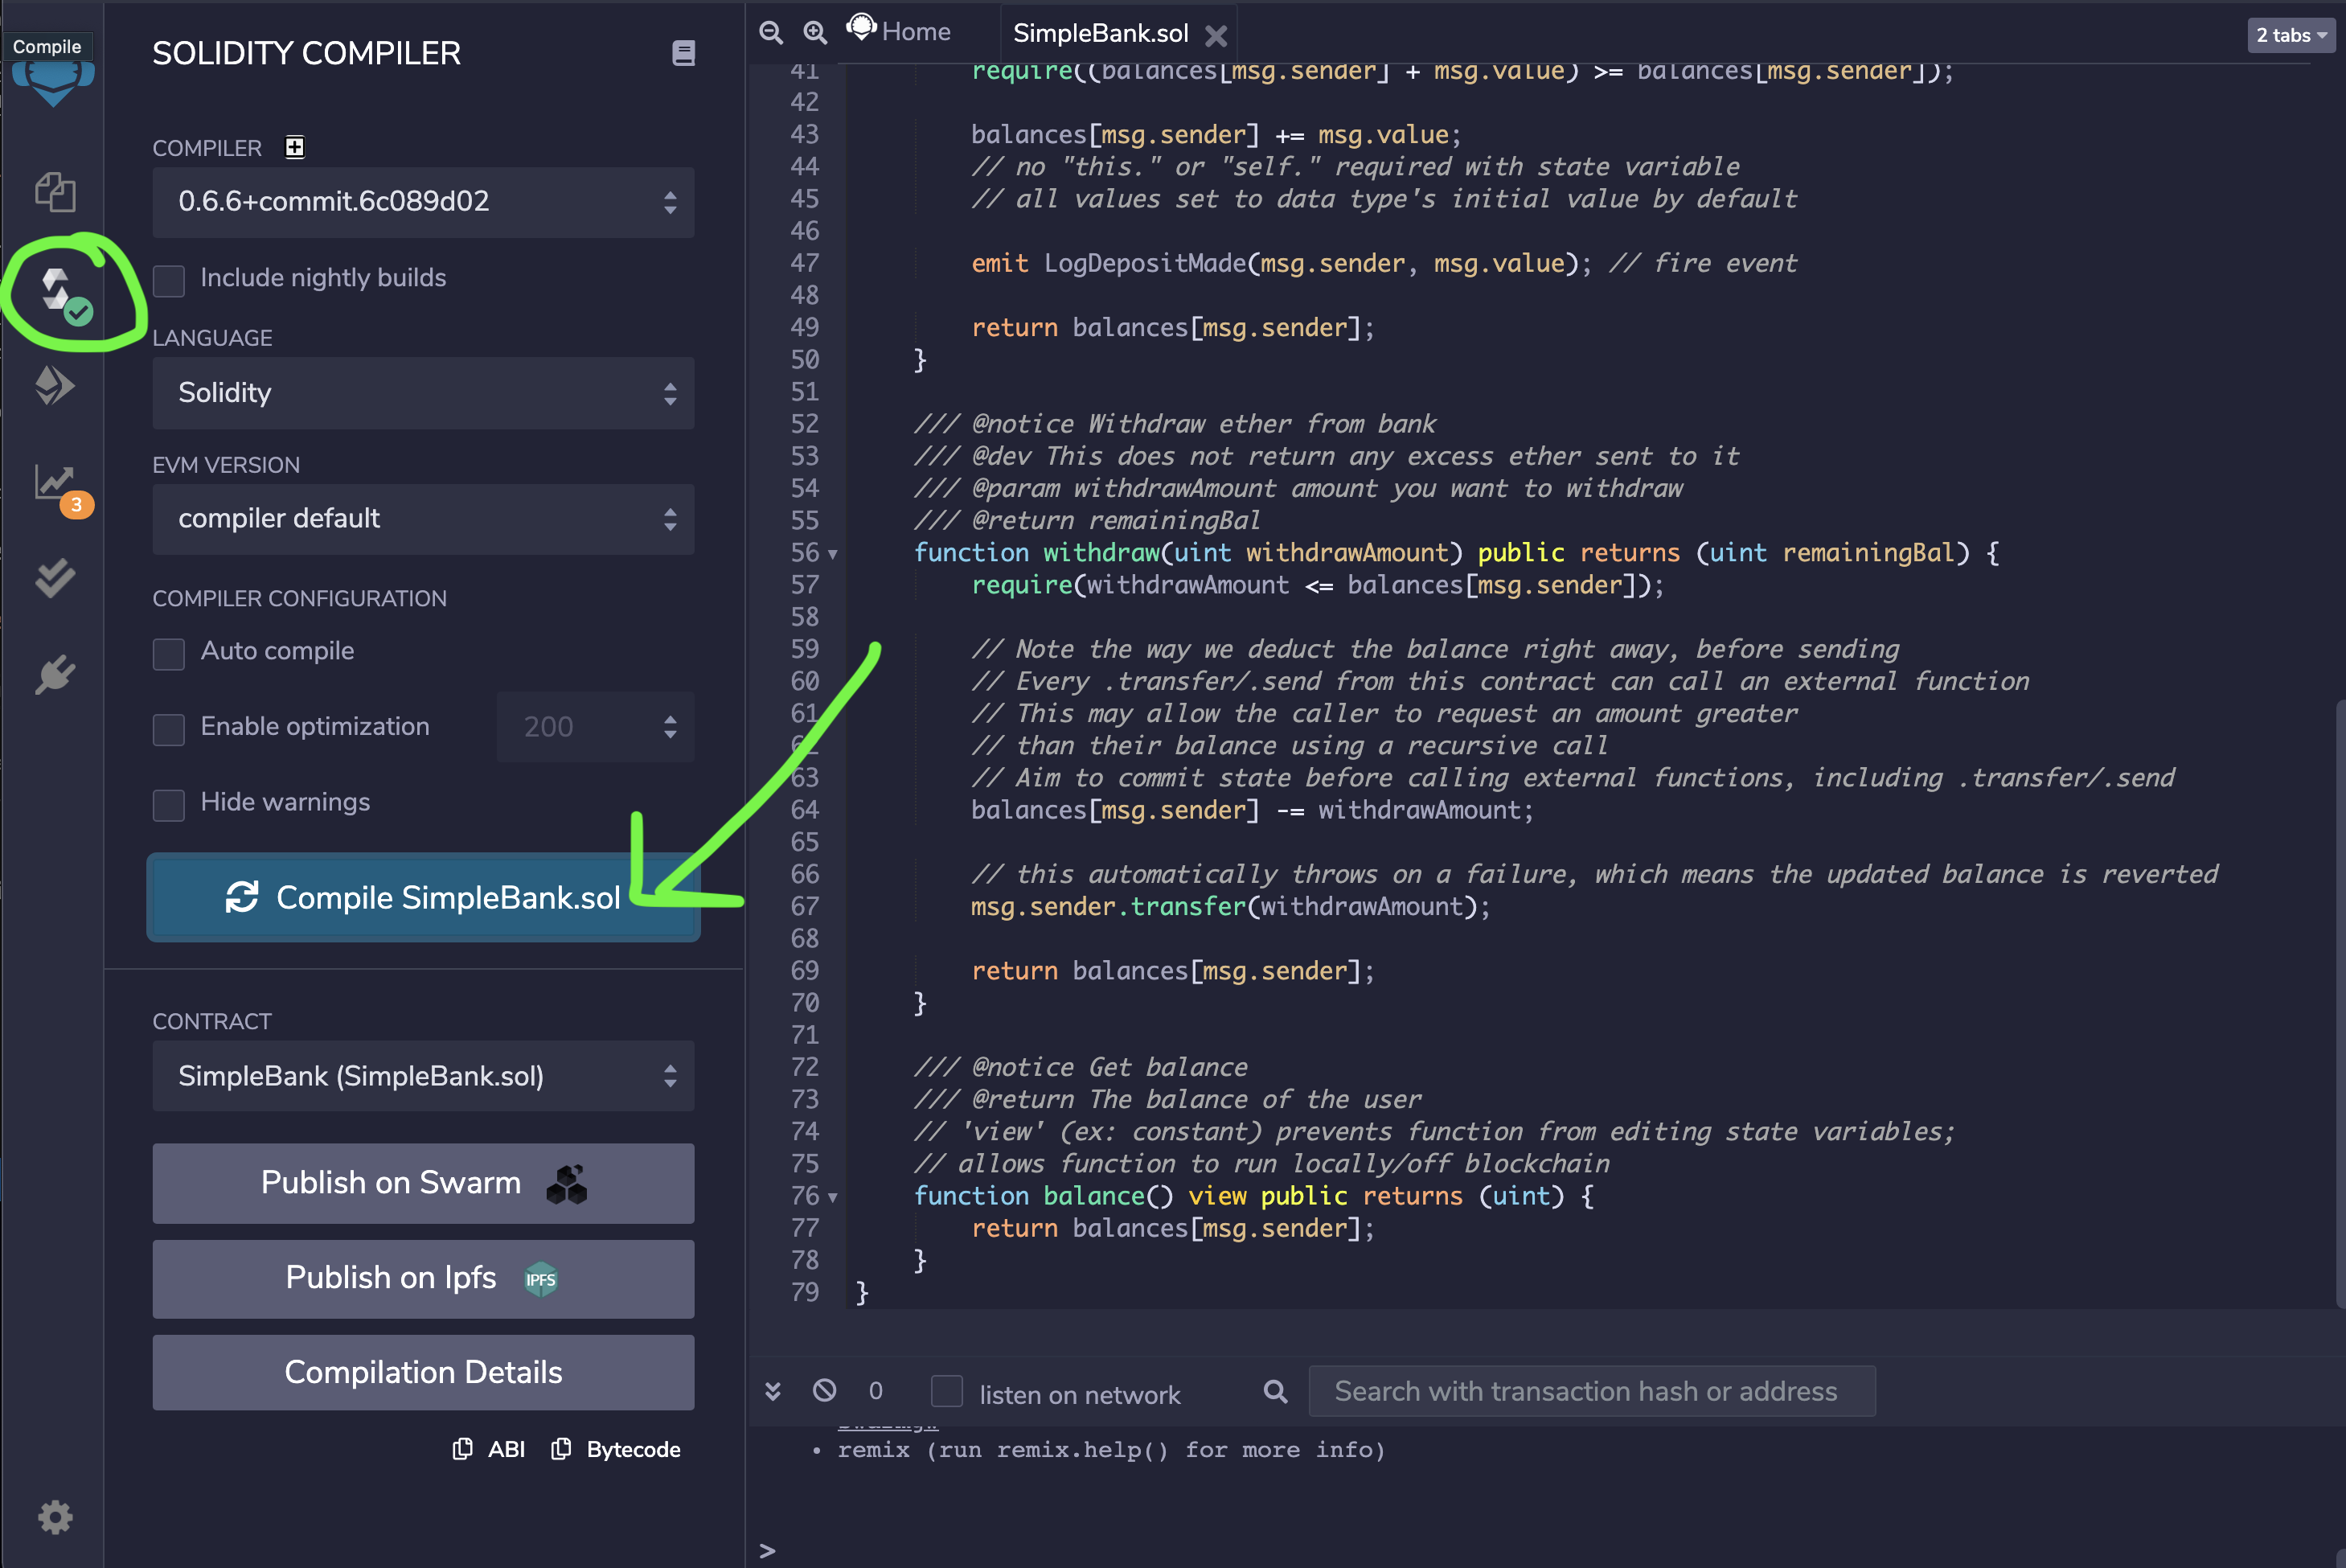Open the File Explorers panel

point(55,192)
